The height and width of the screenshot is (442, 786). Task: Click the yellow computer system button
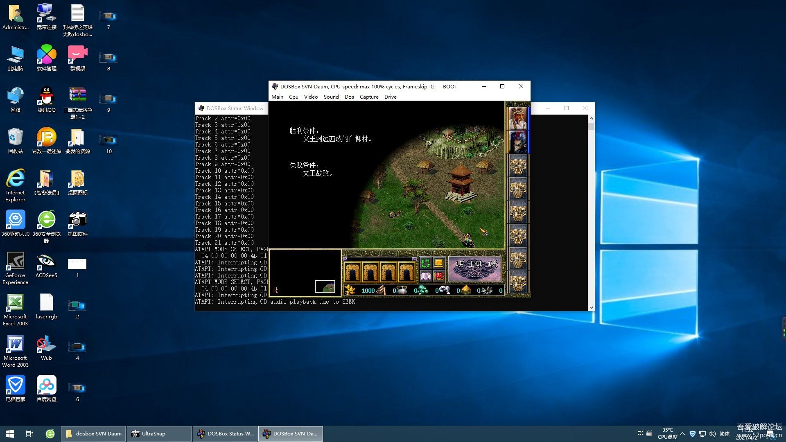click(438, 264)
